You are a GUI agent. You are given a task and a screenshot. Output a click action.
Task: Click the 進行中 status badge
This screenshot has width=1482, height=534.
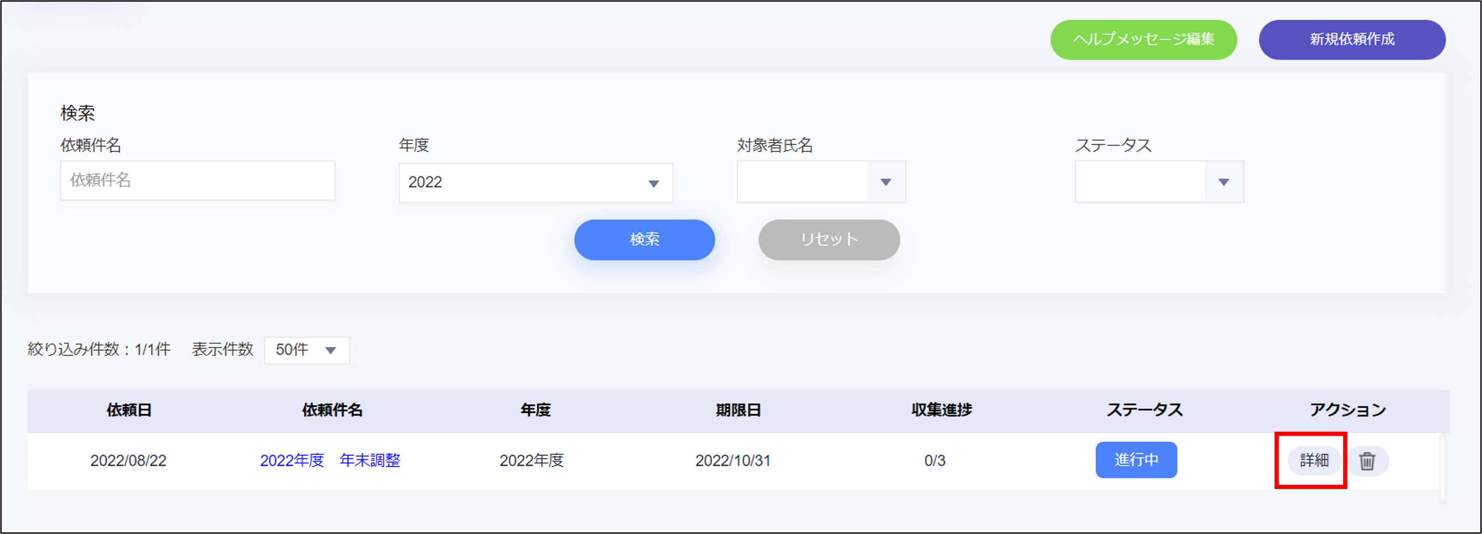tap(1136, 460)
